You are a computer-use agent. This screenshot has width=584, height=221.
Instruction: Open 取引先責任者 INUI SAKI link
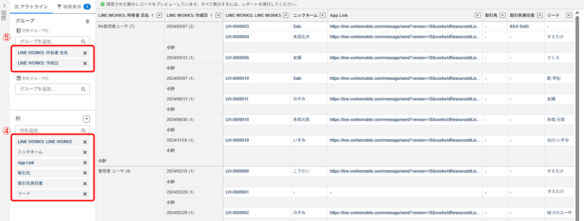point(519,27)
